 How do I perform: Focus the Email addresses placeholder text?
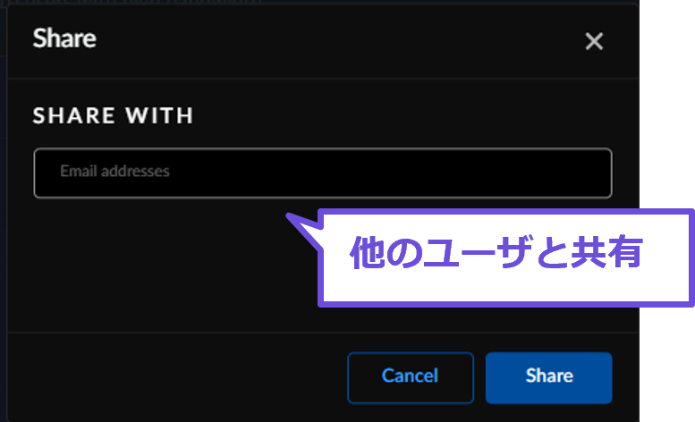coord(114,171)
